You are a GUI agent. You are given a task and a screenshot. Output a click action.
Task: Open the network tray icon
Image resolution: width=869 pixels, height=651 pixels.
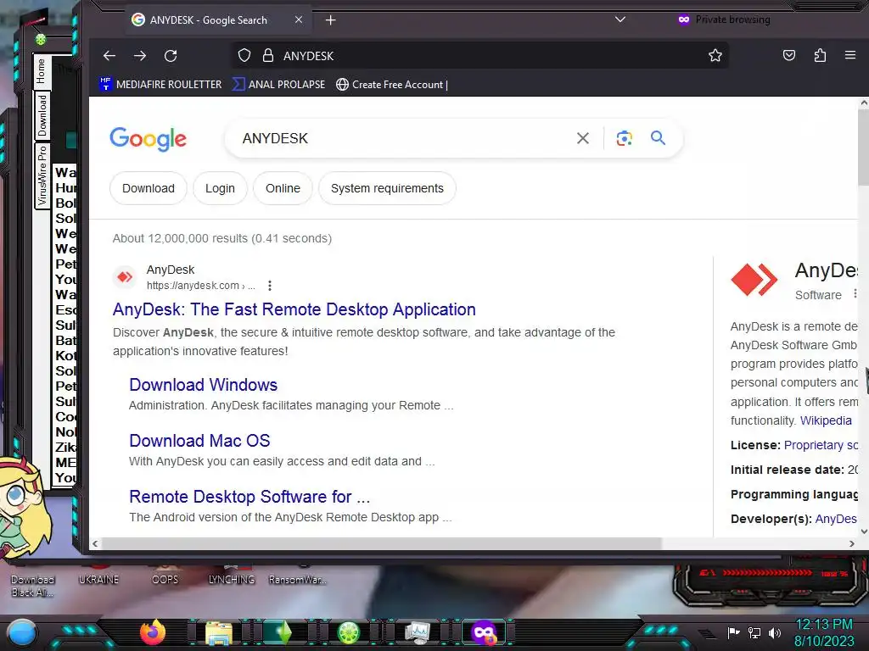click(754, 632)
